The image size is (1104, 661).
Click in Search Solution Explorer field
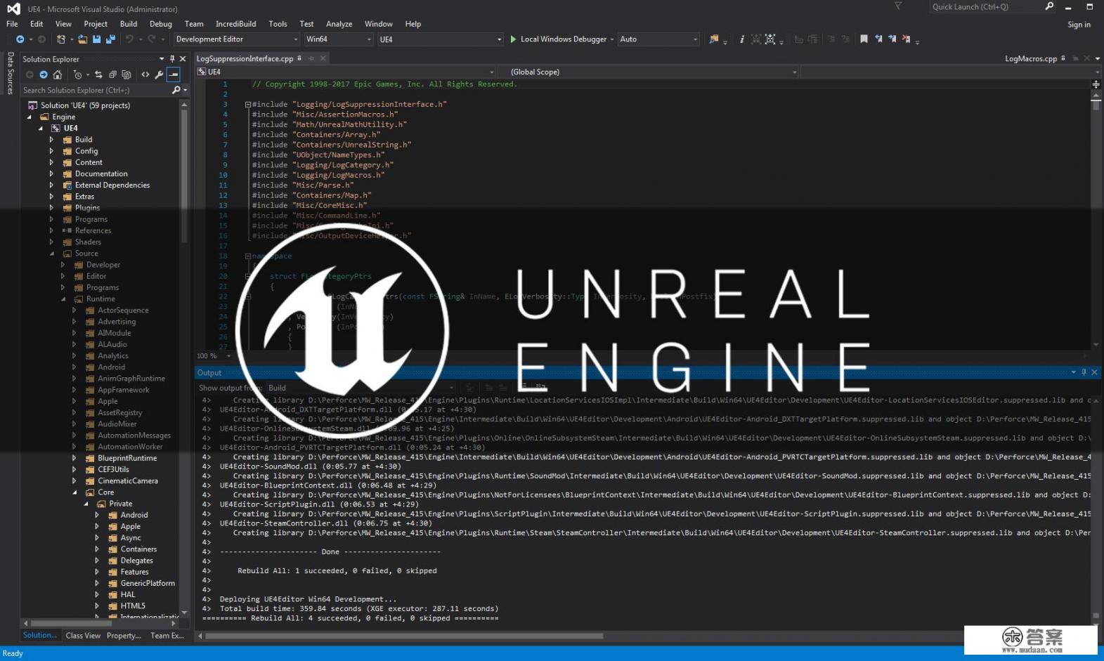[x=97, y=90]
